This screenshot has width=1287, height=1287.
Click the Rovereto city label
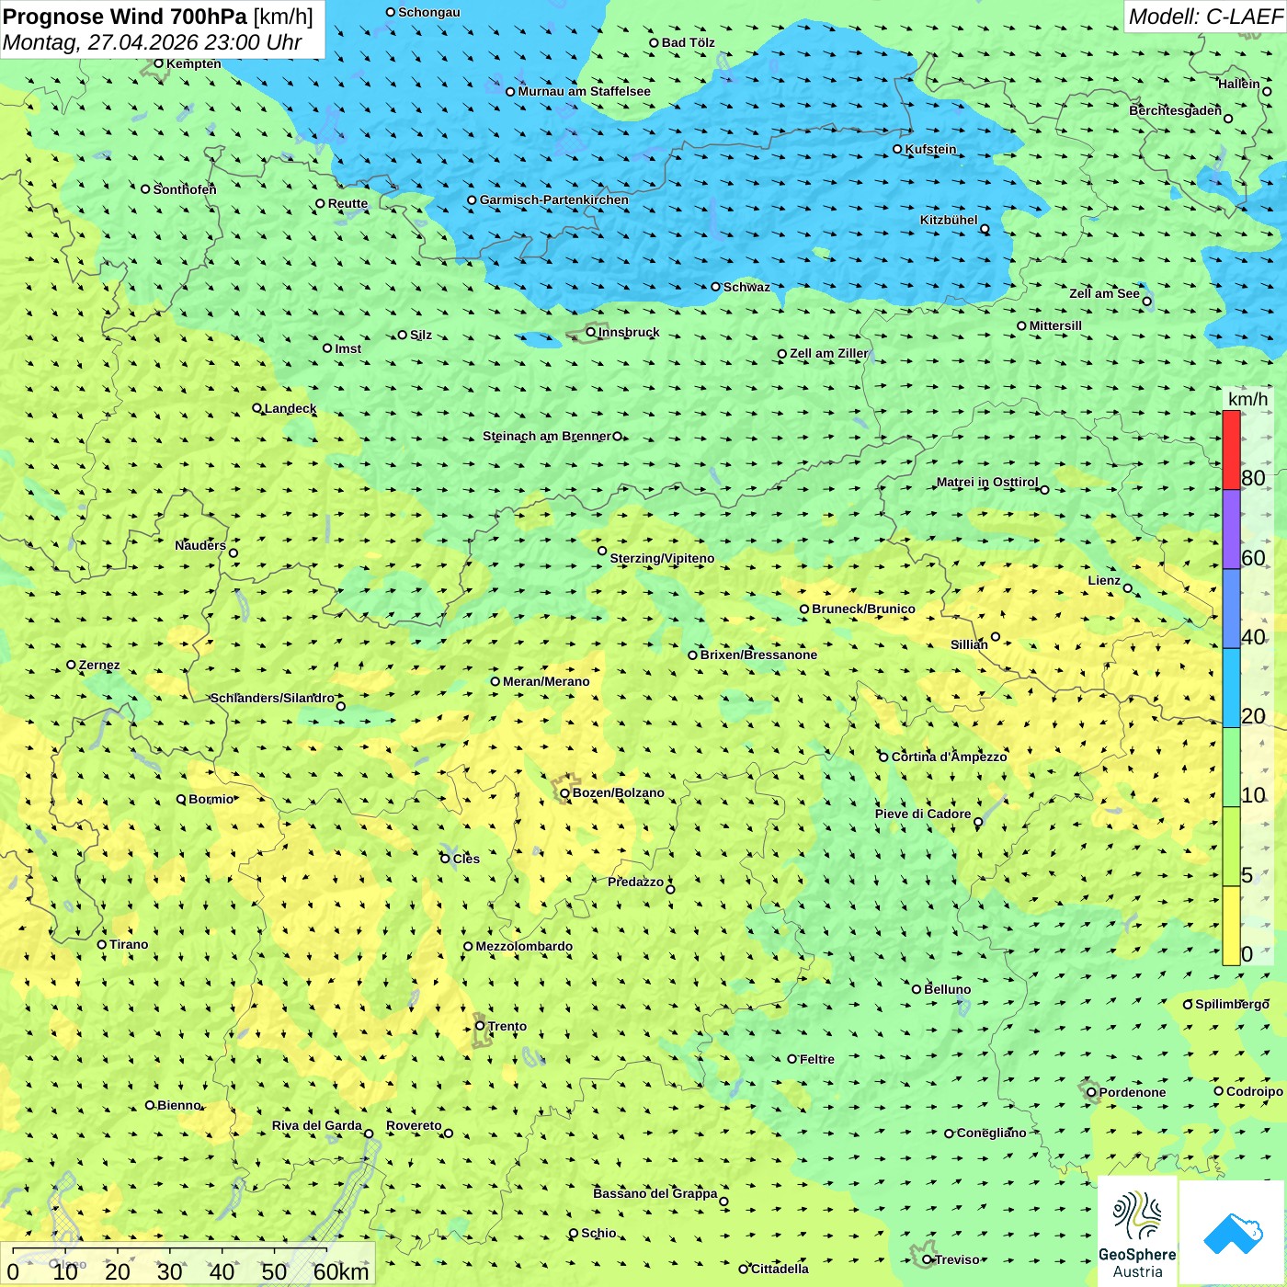coord(414,1125)
